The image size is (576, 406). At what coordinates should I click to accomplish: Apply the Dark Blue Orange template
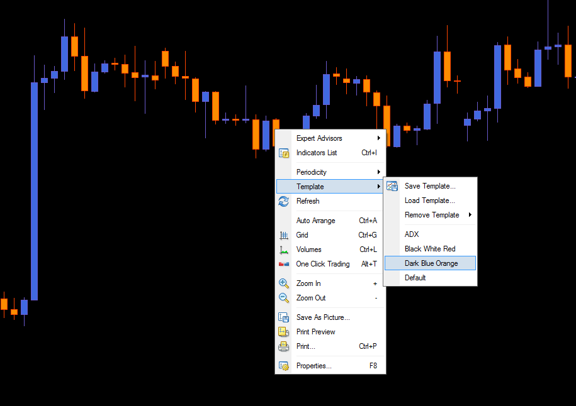tap(430, 263)
